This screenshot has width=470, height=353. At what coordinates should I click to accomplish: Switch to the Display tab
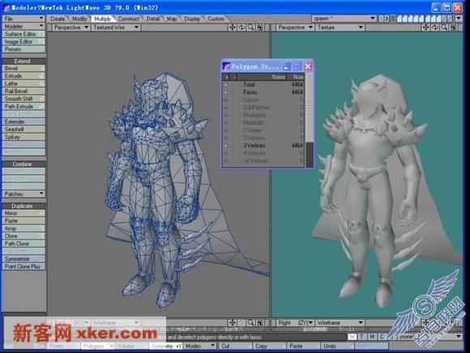click(x=192, y=19)
